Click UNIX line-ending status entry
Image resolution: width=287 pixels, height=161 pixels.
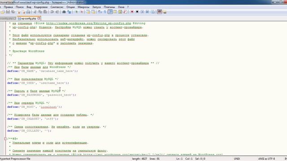[237, 159]
